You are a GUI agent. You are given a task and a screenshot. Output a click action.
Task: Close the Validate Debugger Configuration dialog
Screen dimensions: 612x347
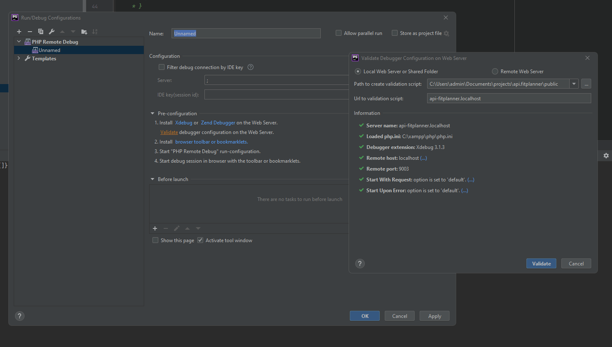pos(587,58)
